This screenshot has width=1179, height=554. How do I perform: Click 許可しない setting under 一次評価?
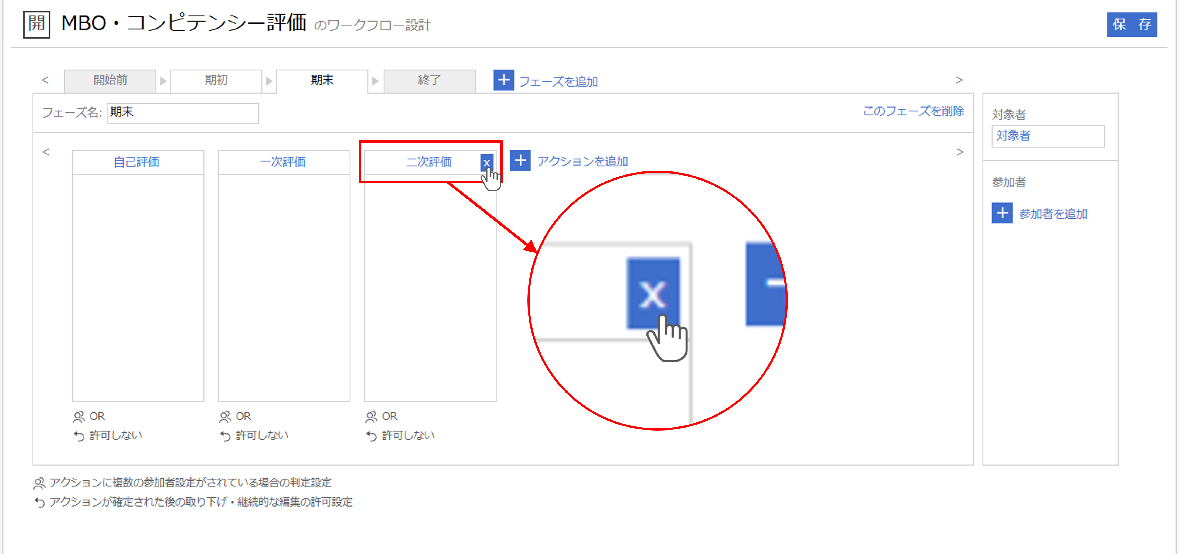click(262, 435)
